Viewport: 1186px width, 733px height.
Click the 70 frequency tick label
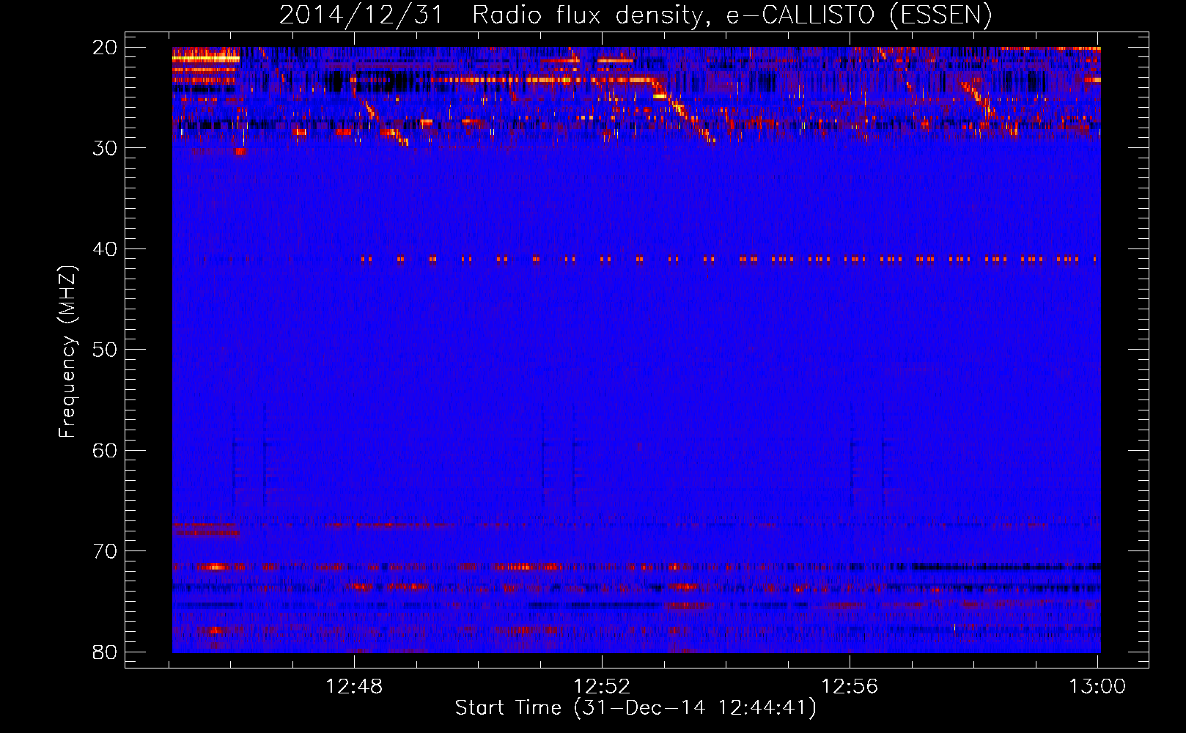(x=106, y=551)
